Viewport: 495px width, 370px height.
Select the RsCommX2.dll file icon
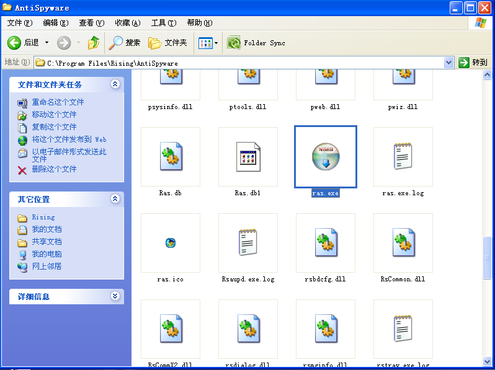[171, 328]
